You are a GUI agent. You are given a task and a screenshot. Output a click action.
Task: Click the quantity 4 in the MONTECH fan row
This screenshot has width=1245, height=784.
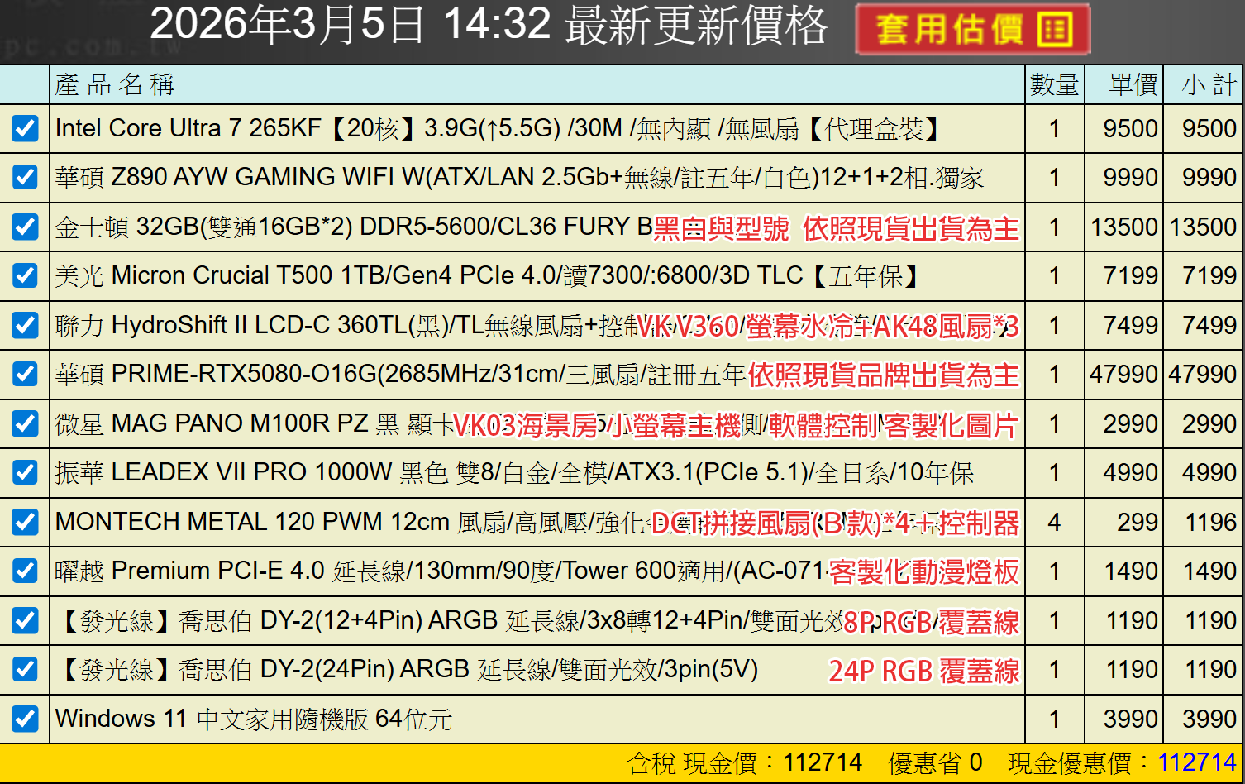[x=1054, y=522]
